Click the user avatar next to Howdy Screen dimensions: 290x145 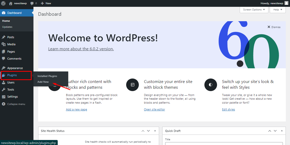tap(286, 3)
